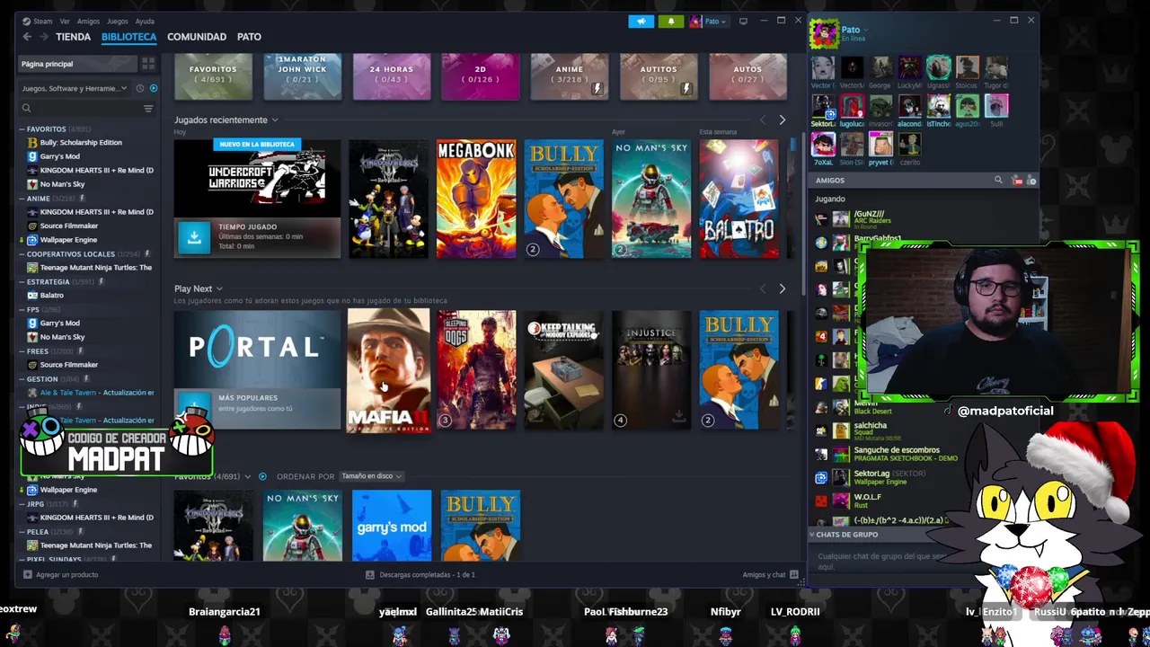Click Undercroft Warriors blue download icon
The width and height of the screenshot is (1150, 647).
[x=194, y=237]
